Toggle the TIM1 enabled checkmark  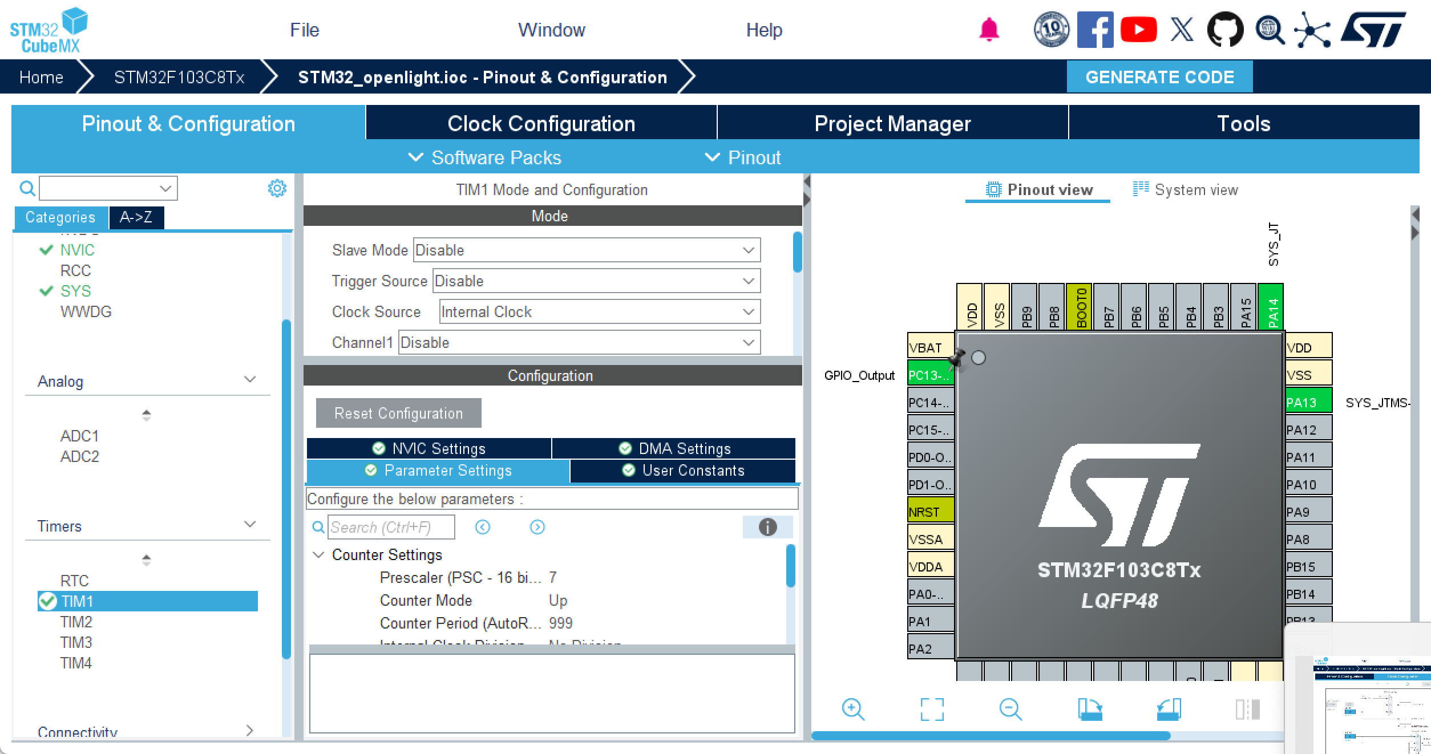click(48, 601)
